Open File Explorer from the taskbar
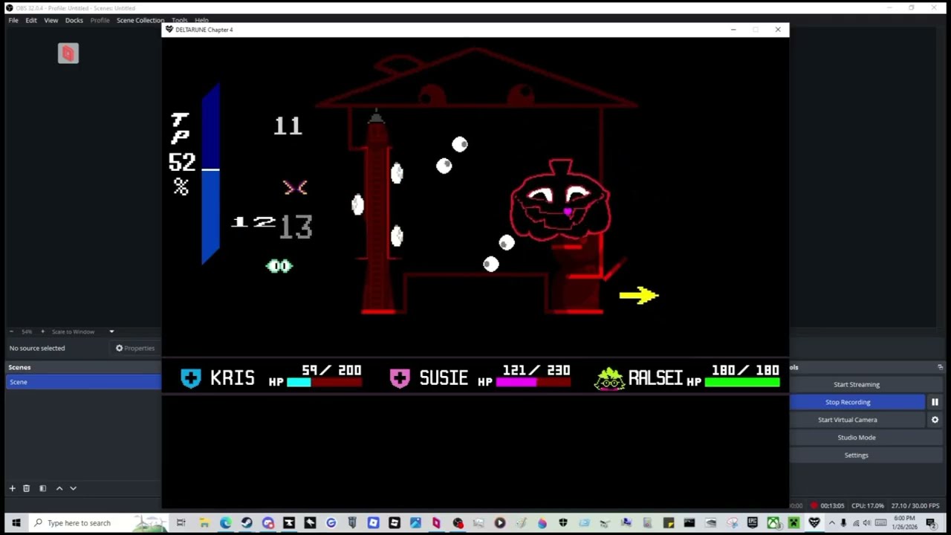 [x=204, y=523]
